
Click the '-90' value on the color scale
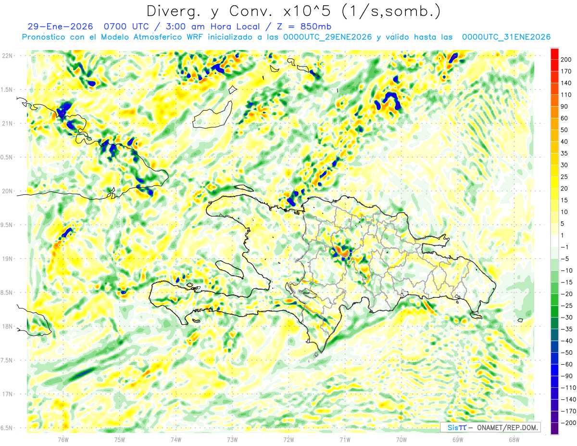[568, 376]
